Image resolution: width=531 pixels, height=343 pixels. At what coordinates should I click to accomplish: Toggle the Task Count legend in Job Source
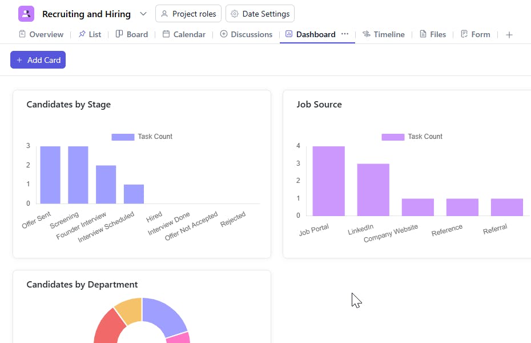(x=412, y=137)
